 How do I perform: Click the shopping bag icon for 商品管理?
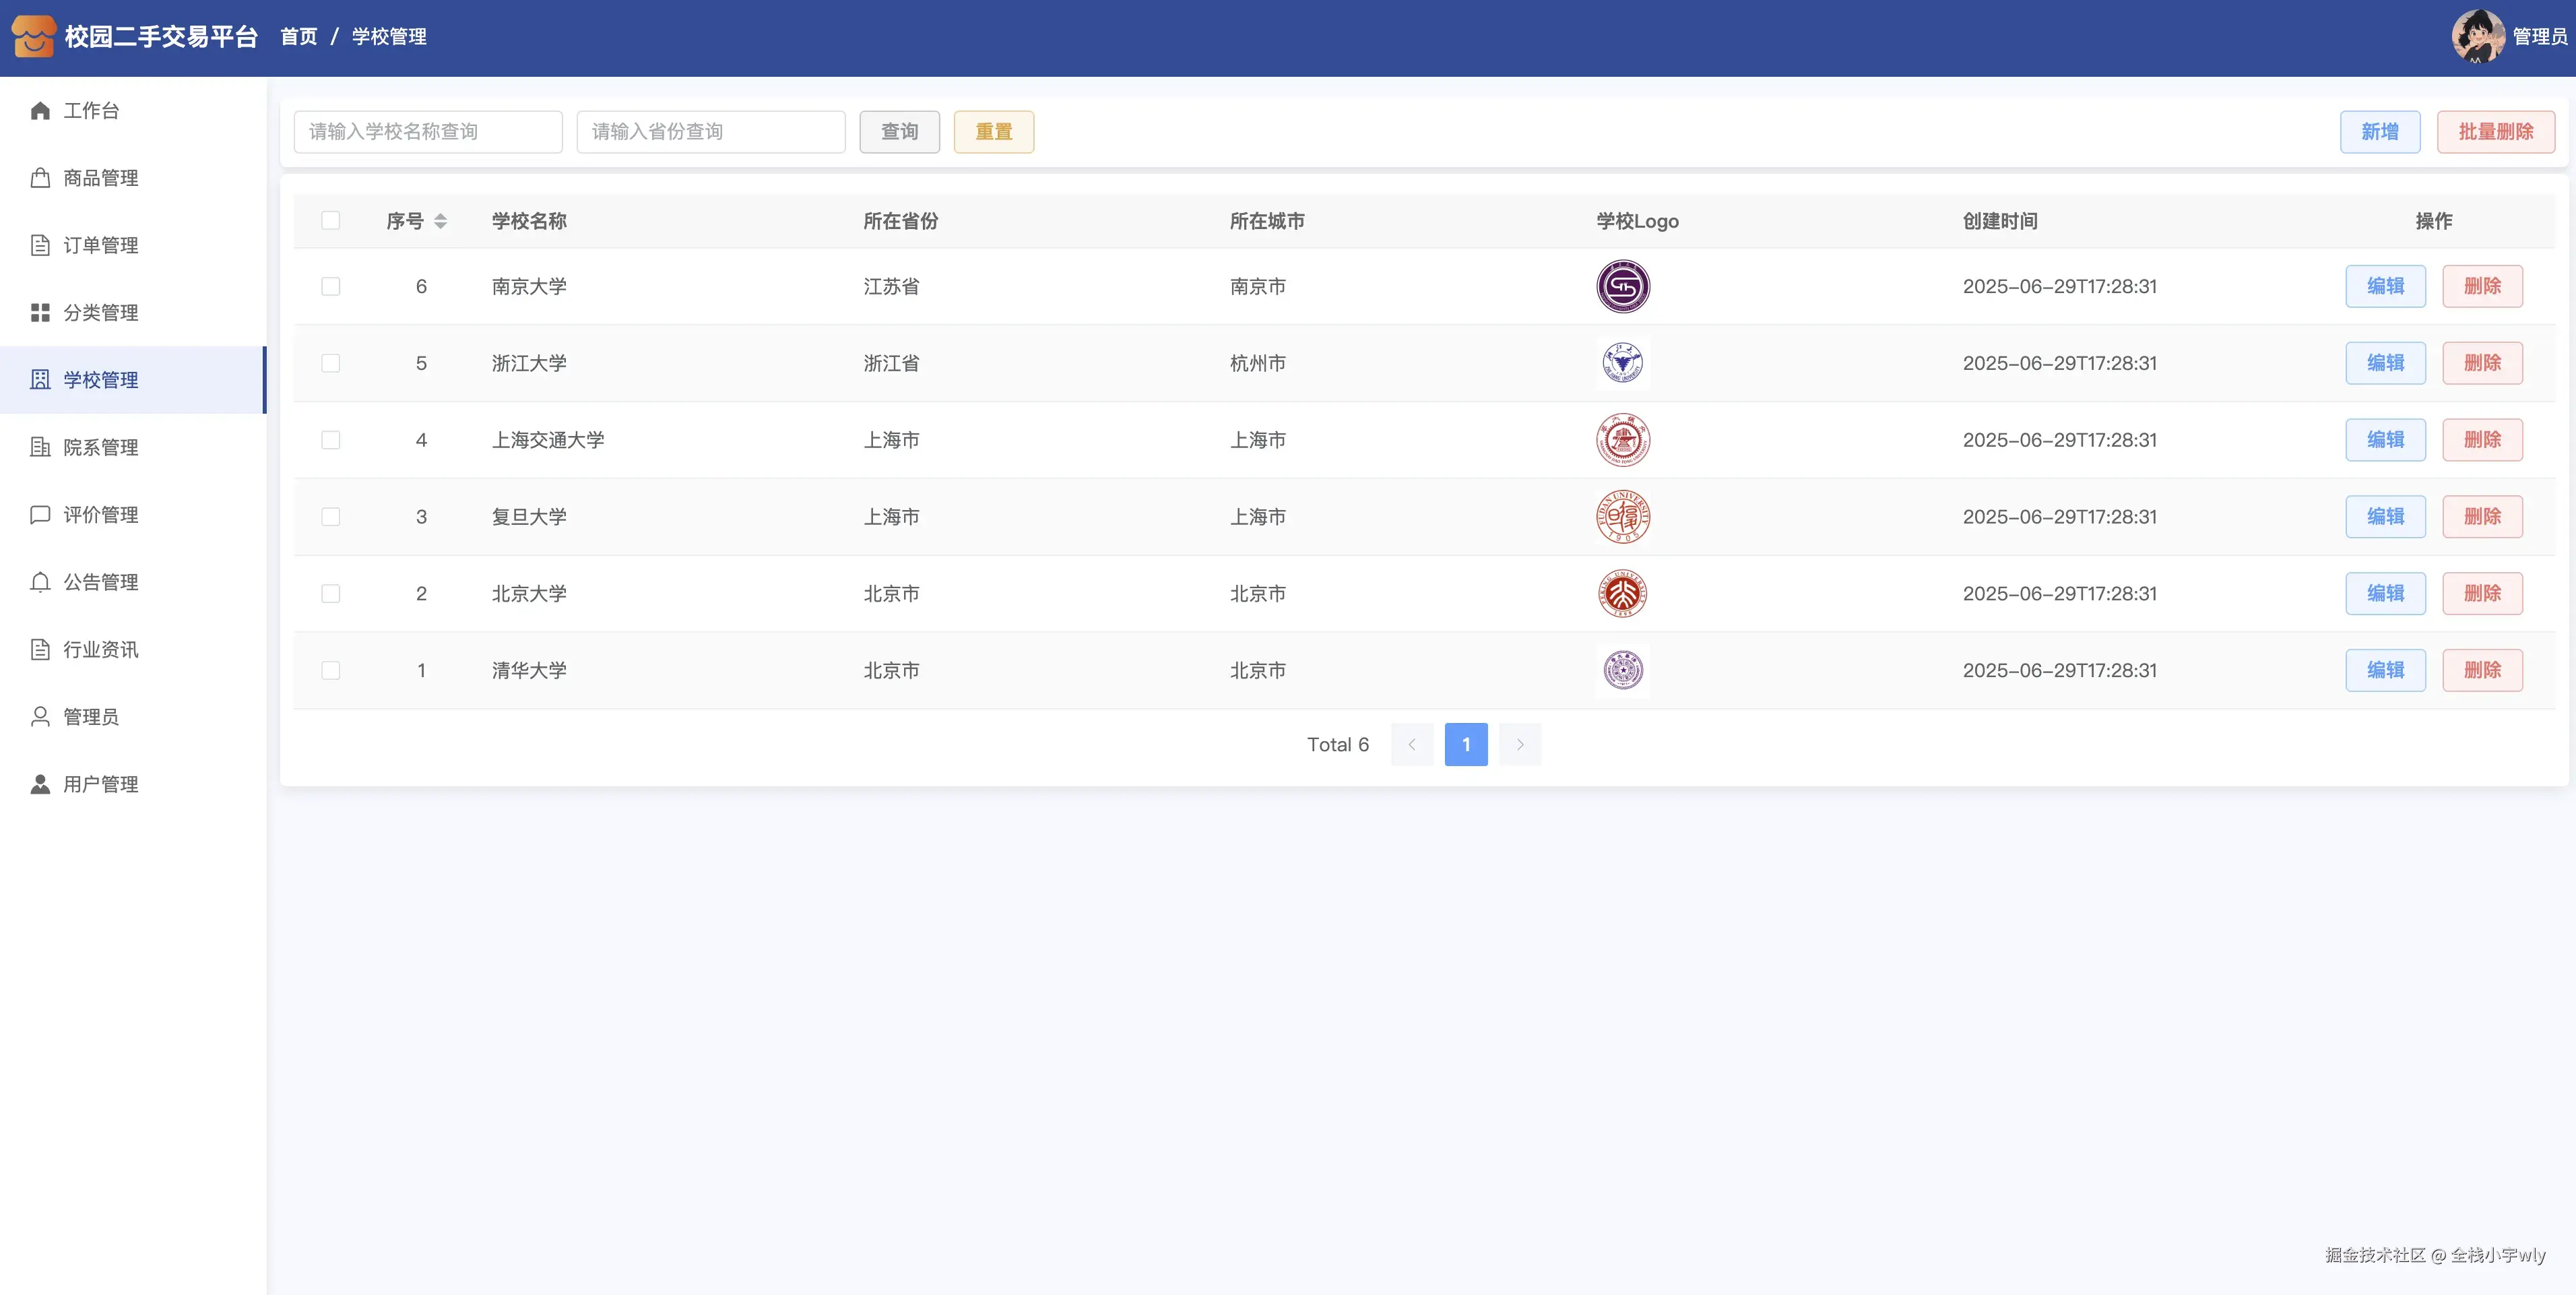(x=40, y=178)
